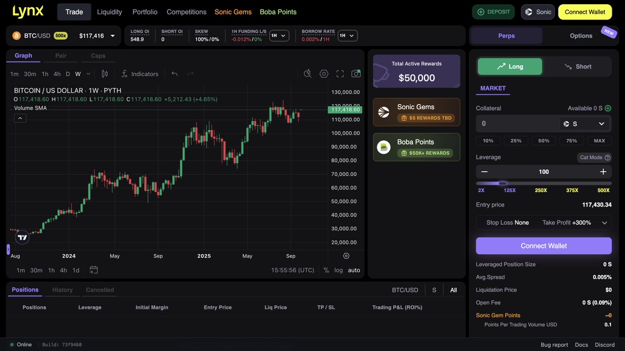Toggle log scale on chart
Screen dimensions: 625x351
click(x=338, y=270)
